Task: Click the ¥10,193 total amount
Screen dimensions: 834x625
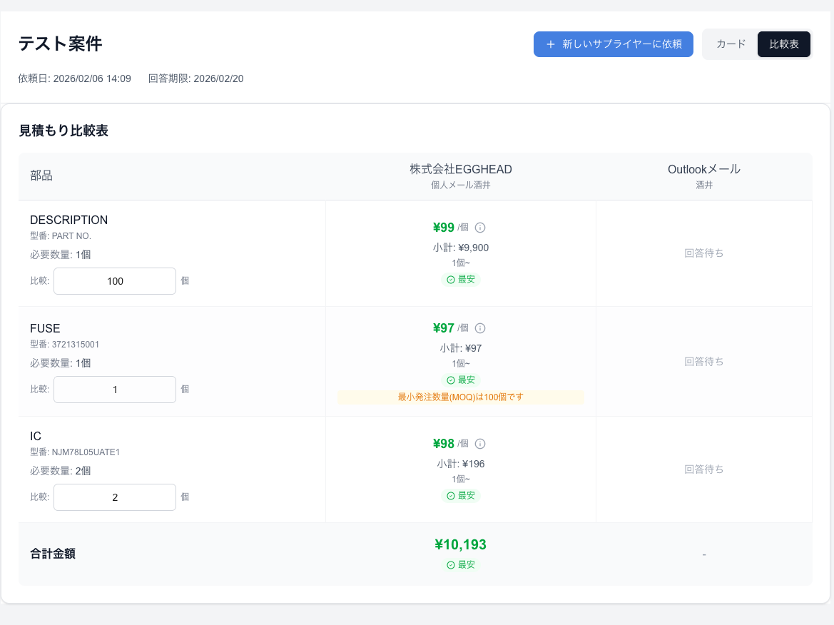Action: point(461,545)
